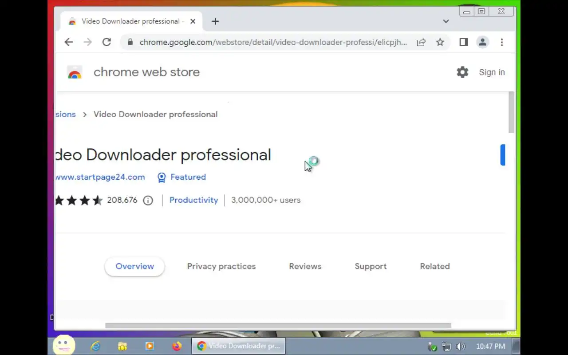Click the security shield tray icon

click(x=432, y=347)
